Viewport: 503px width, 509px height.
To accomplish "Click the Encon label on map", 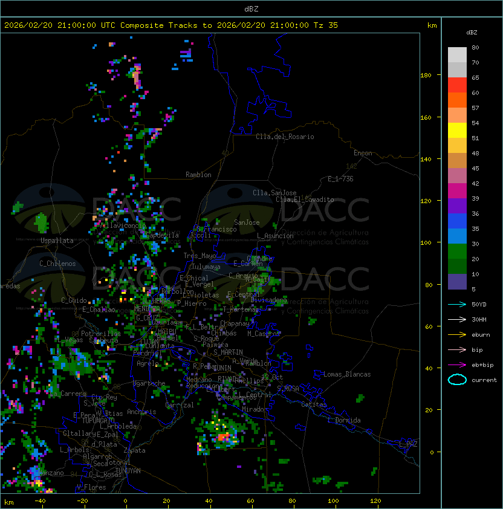I will pos(363,153).
